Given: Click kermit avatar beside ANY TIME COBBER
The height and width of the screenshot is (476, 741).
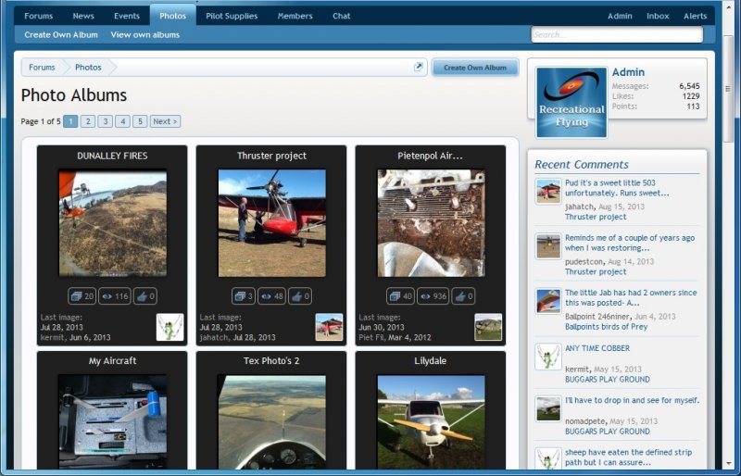Looking at the screenshot, I should click(x=548, y=357).
